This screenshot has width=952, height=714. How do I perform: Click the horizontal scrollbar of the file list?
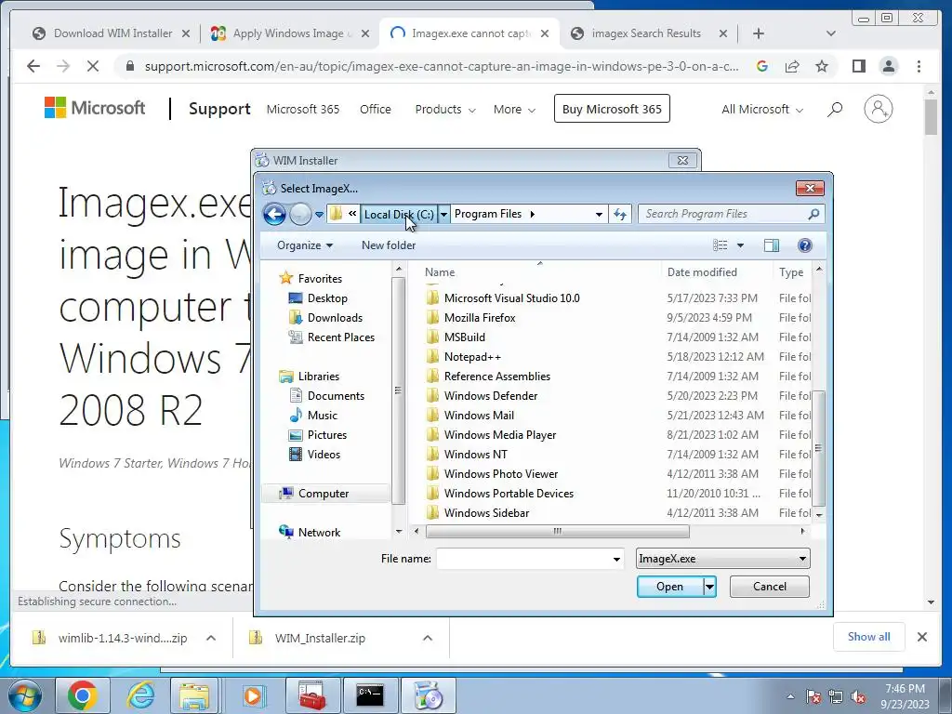click(558, 531)
